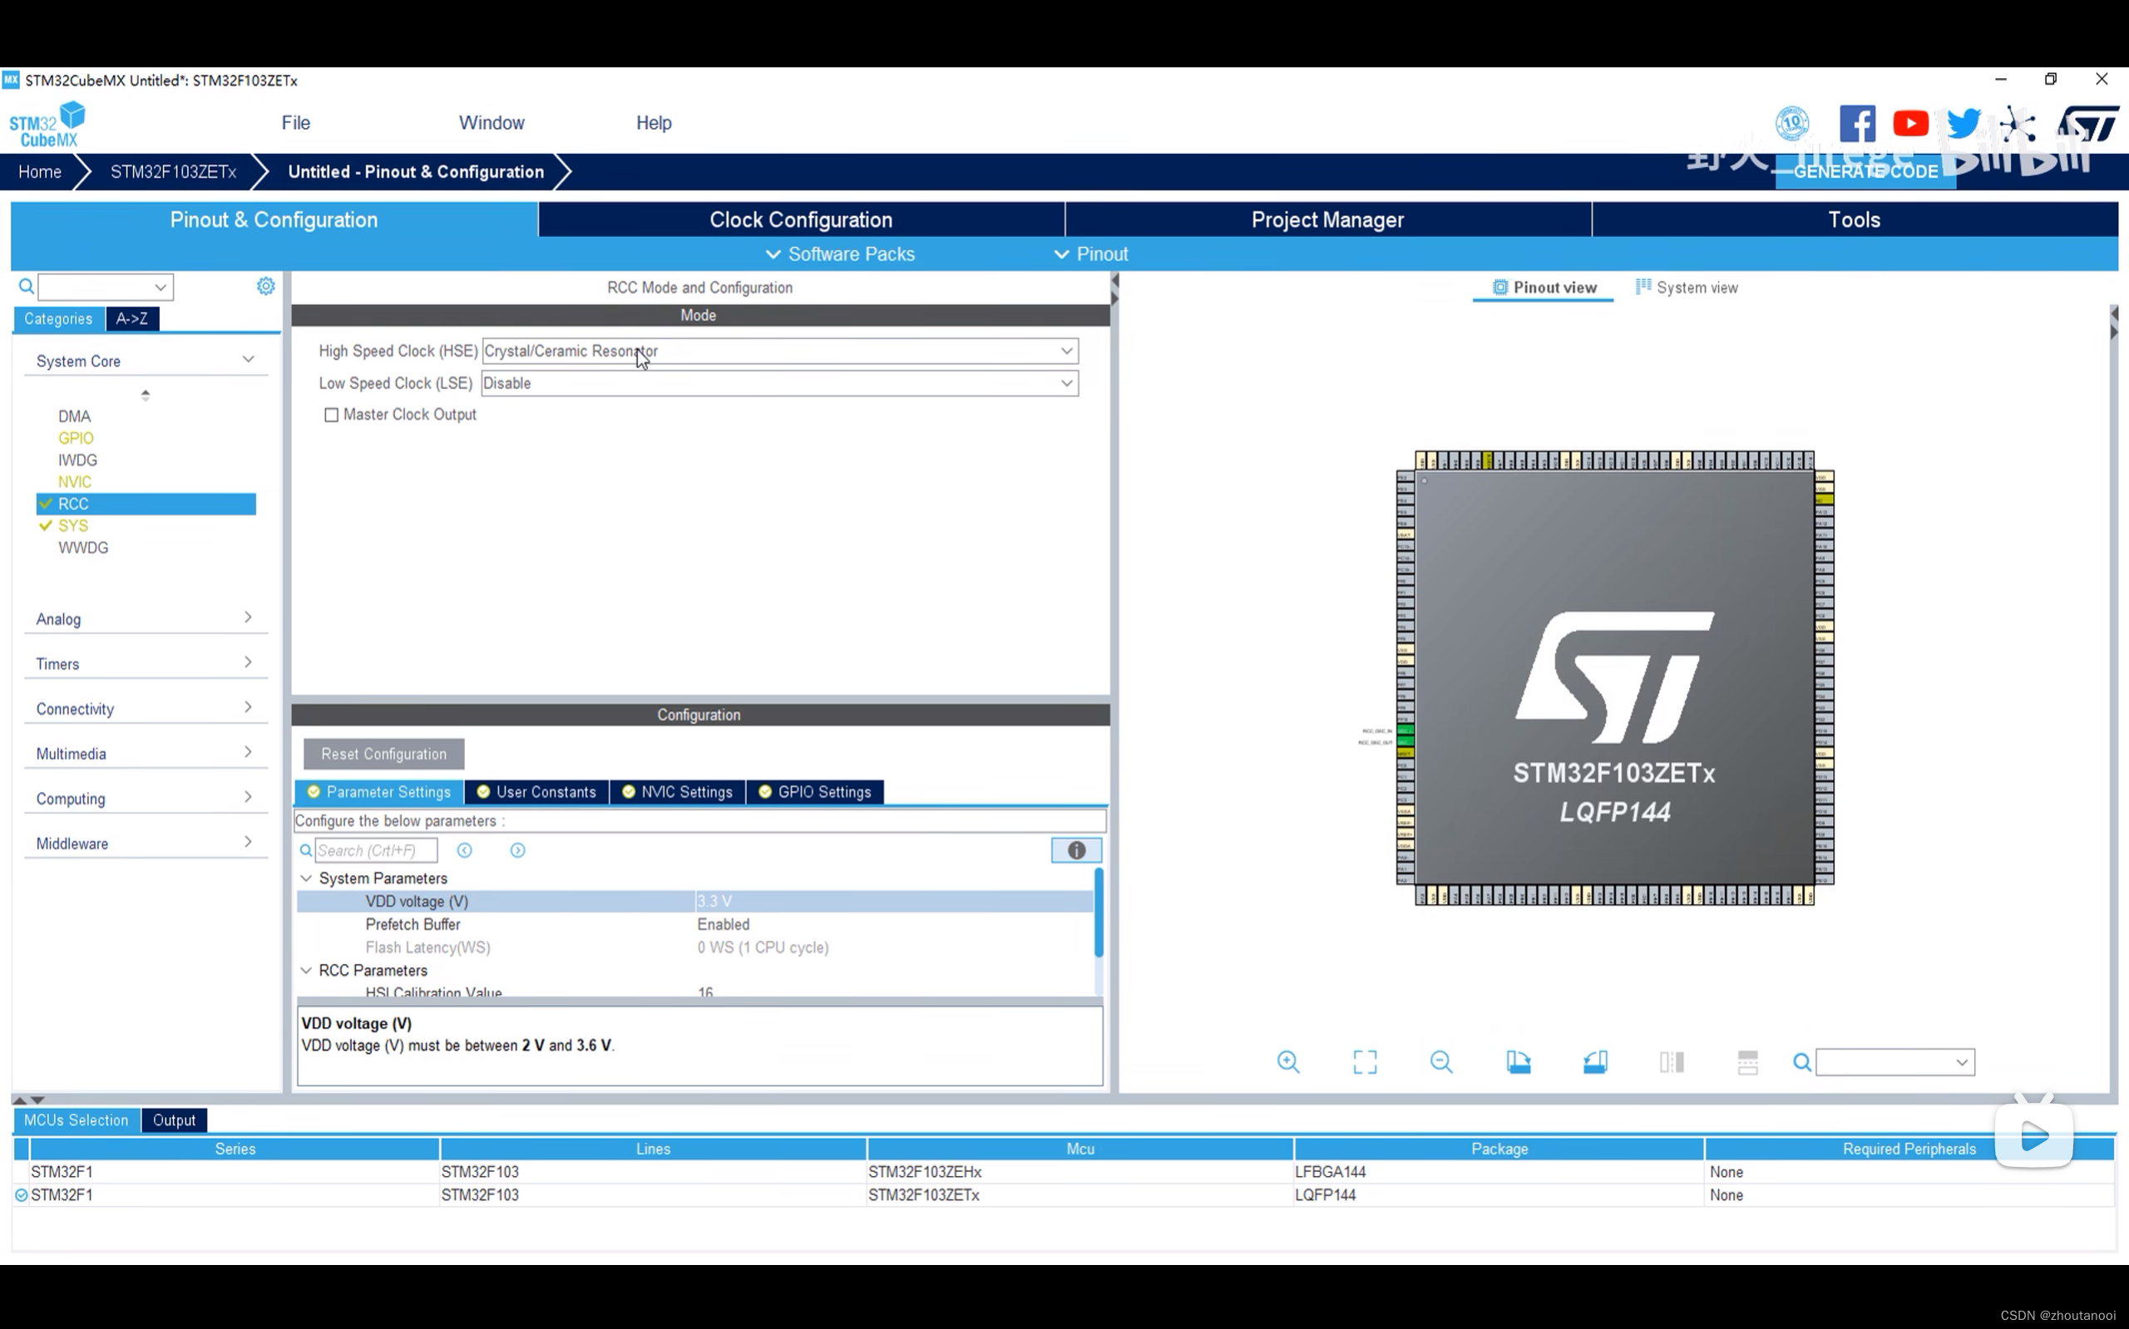Click the search/filter settings gear icon
Image resolution: width=2129 pixels, height=1329 pixels.
point(266,286)
